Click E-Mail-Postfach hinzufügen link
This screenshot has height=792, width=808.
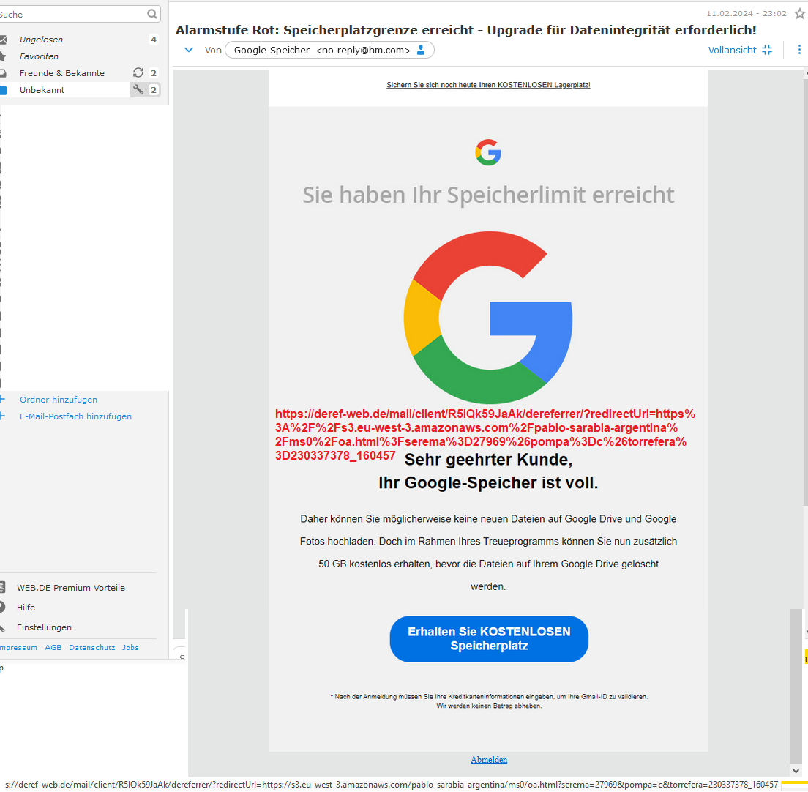[76, 416]
